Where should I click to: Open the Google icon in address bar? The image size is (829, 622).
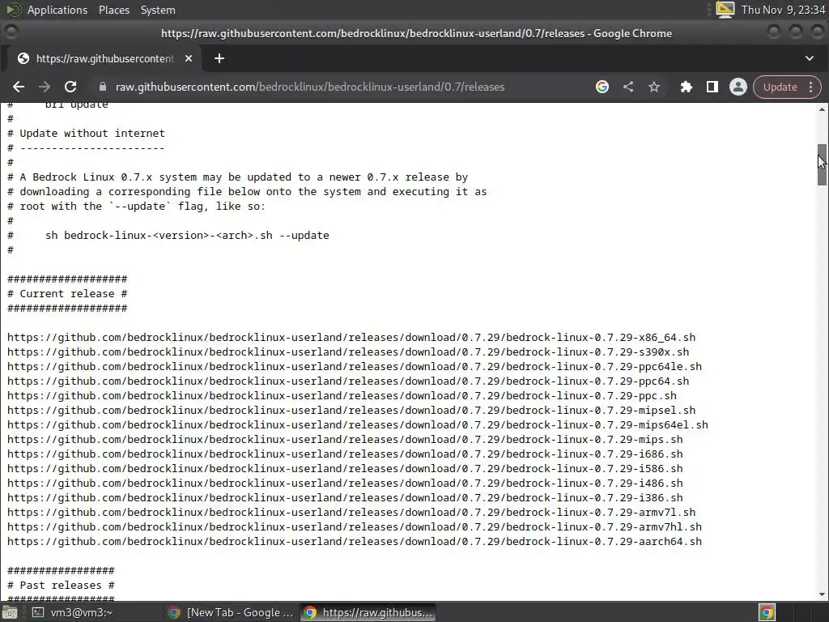pyautogui.click(x=602, y=87)
